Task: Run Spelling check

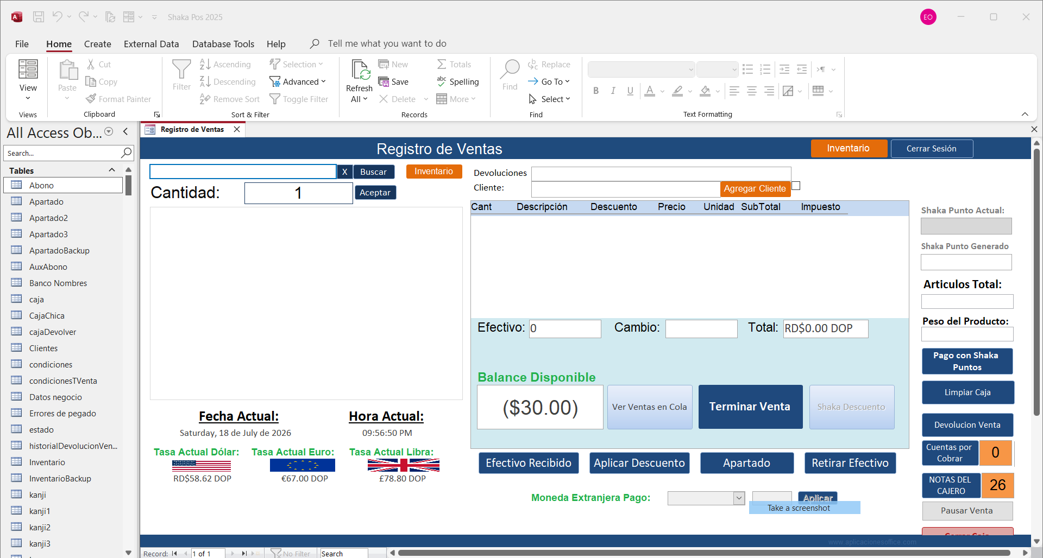Action: (458, 81)
